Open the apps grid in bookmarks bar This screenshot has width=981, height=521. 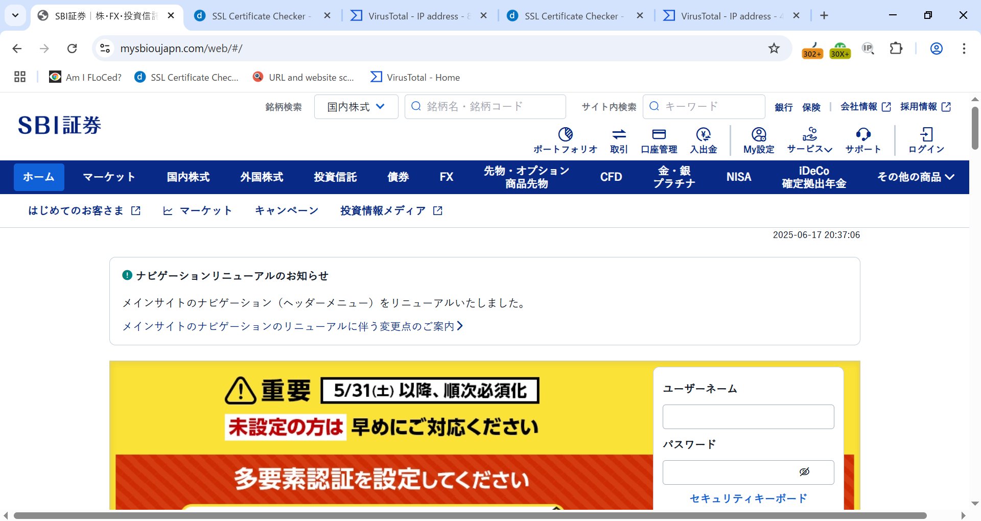pos(20,77)
